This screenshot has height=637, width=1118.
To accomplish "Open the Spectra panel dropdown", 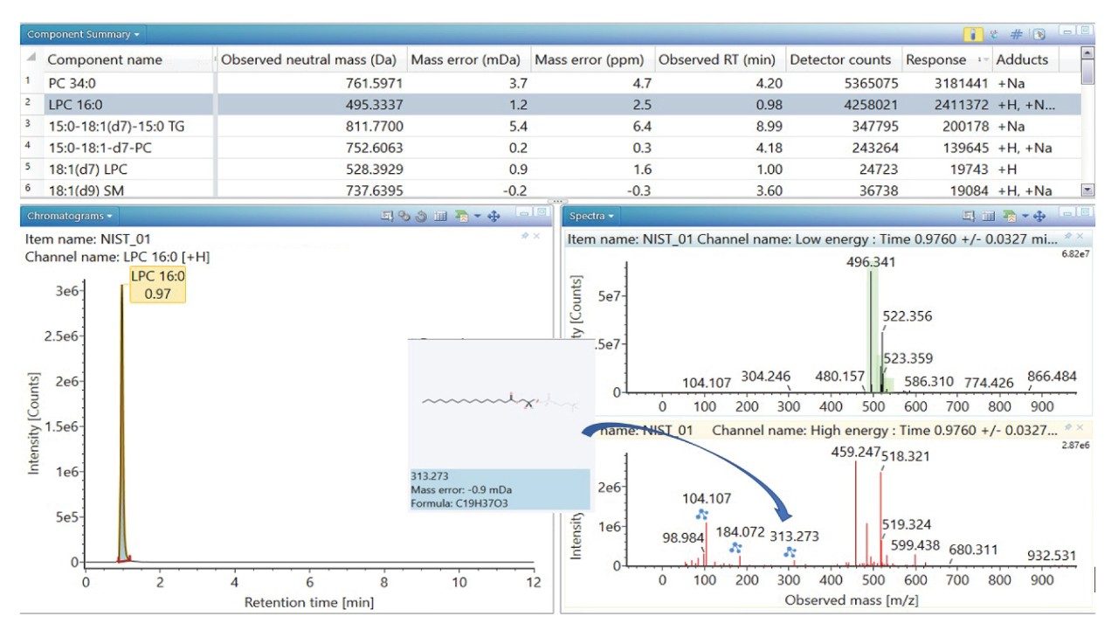I will pos(592,216).
